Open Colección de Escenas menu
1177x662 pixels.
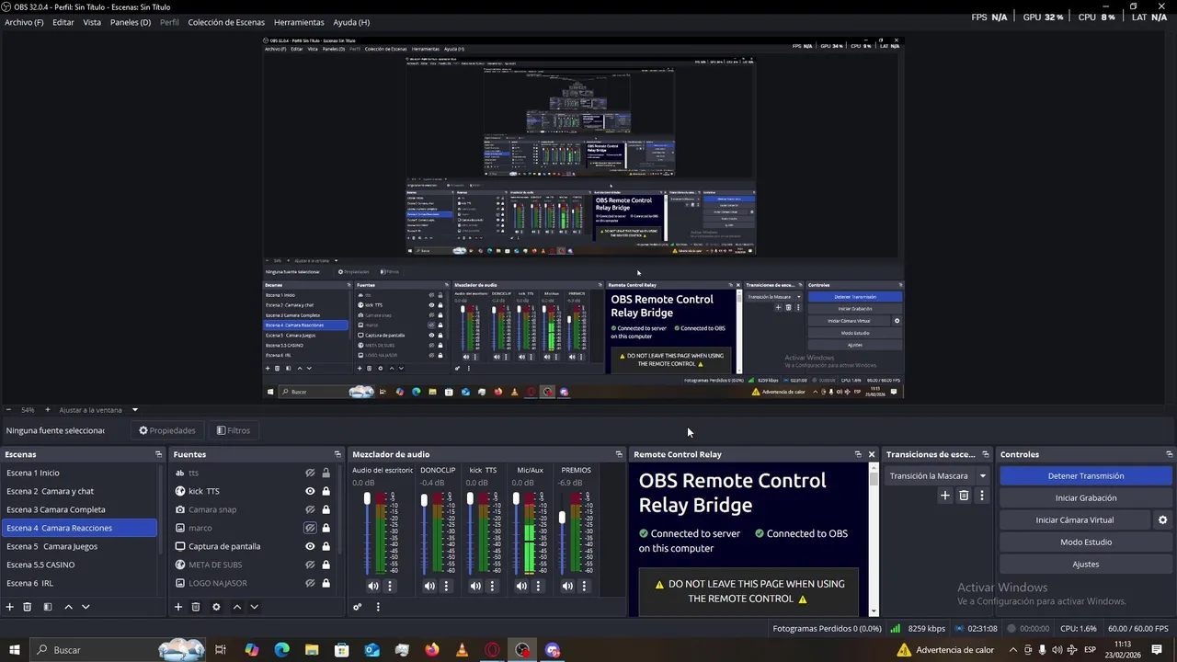point(226,22)
